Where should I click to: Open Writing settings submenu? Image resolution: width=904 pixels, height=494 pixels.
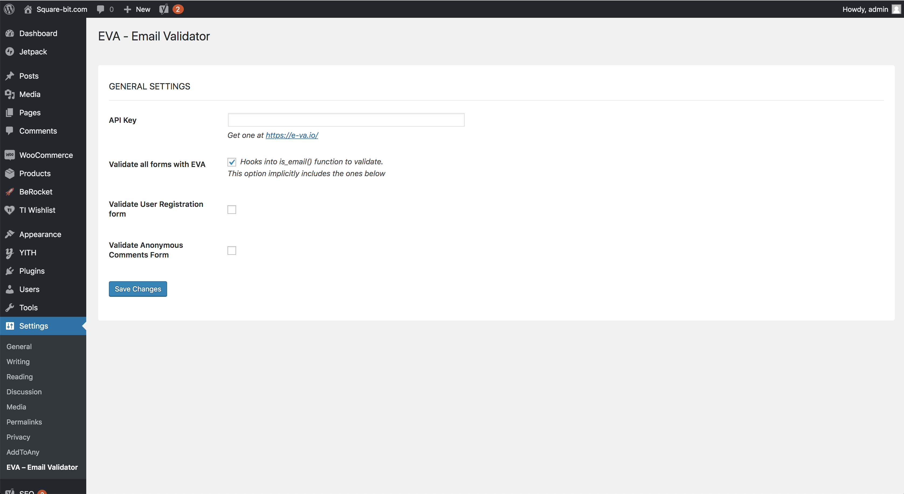click(18, 361)
